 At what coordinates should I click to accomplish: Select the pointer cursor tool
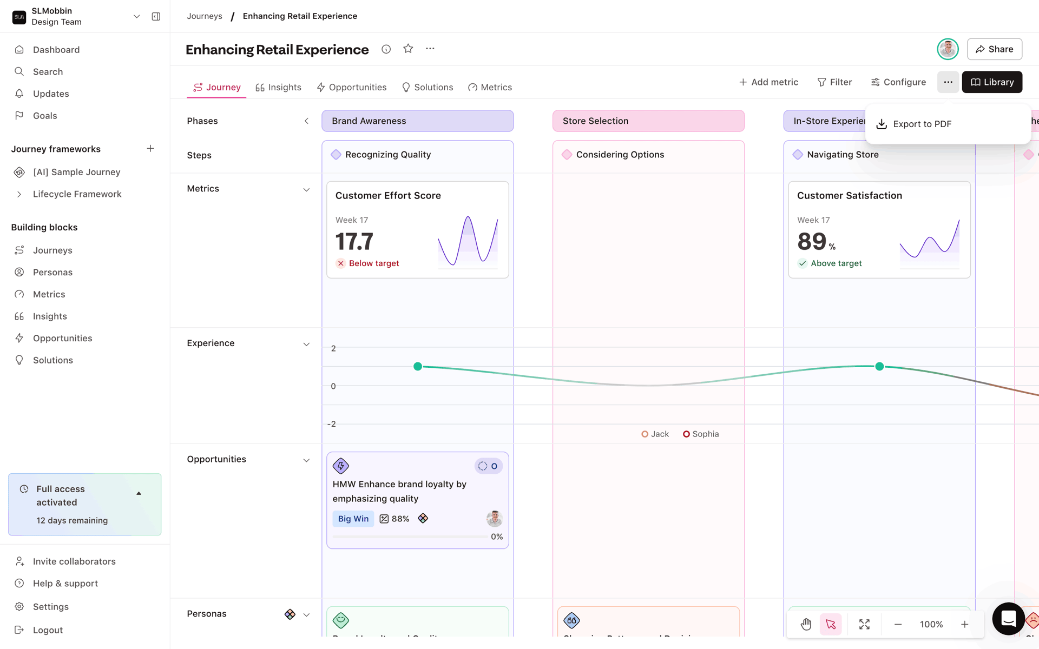(x=831, y=624)
